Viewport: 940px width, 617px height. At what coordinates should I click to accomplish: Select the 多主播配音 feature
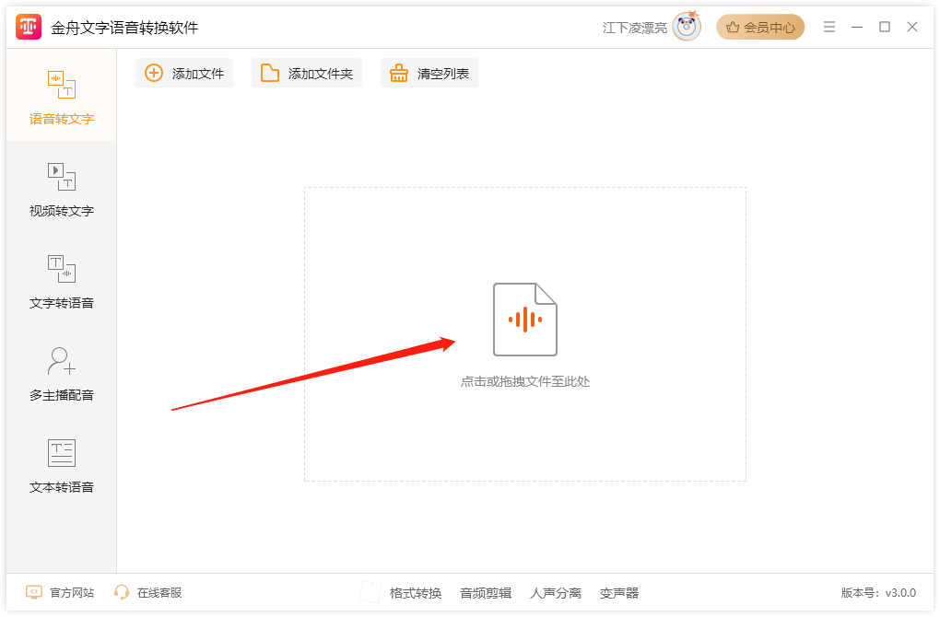pyautogui.click(x=60, y=376)
